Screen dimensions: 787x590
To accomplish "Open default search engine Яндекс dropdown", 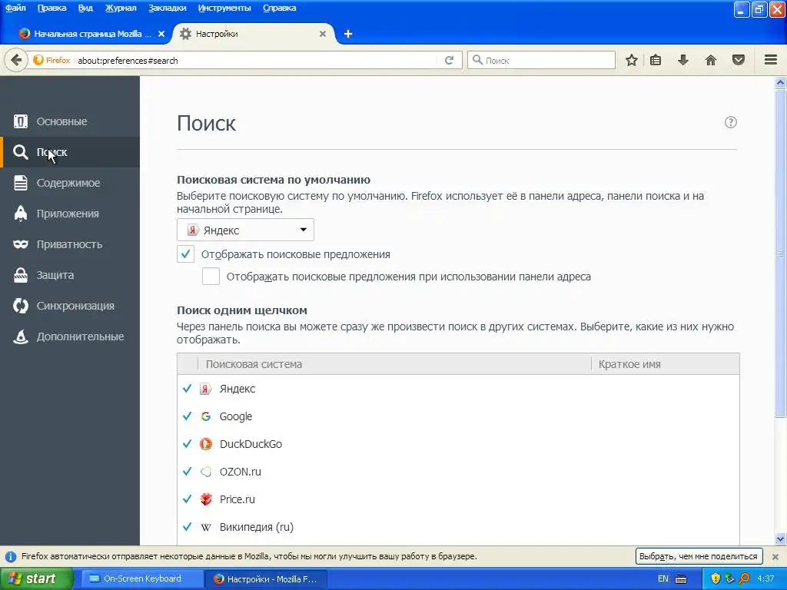I will click(245, 230).
